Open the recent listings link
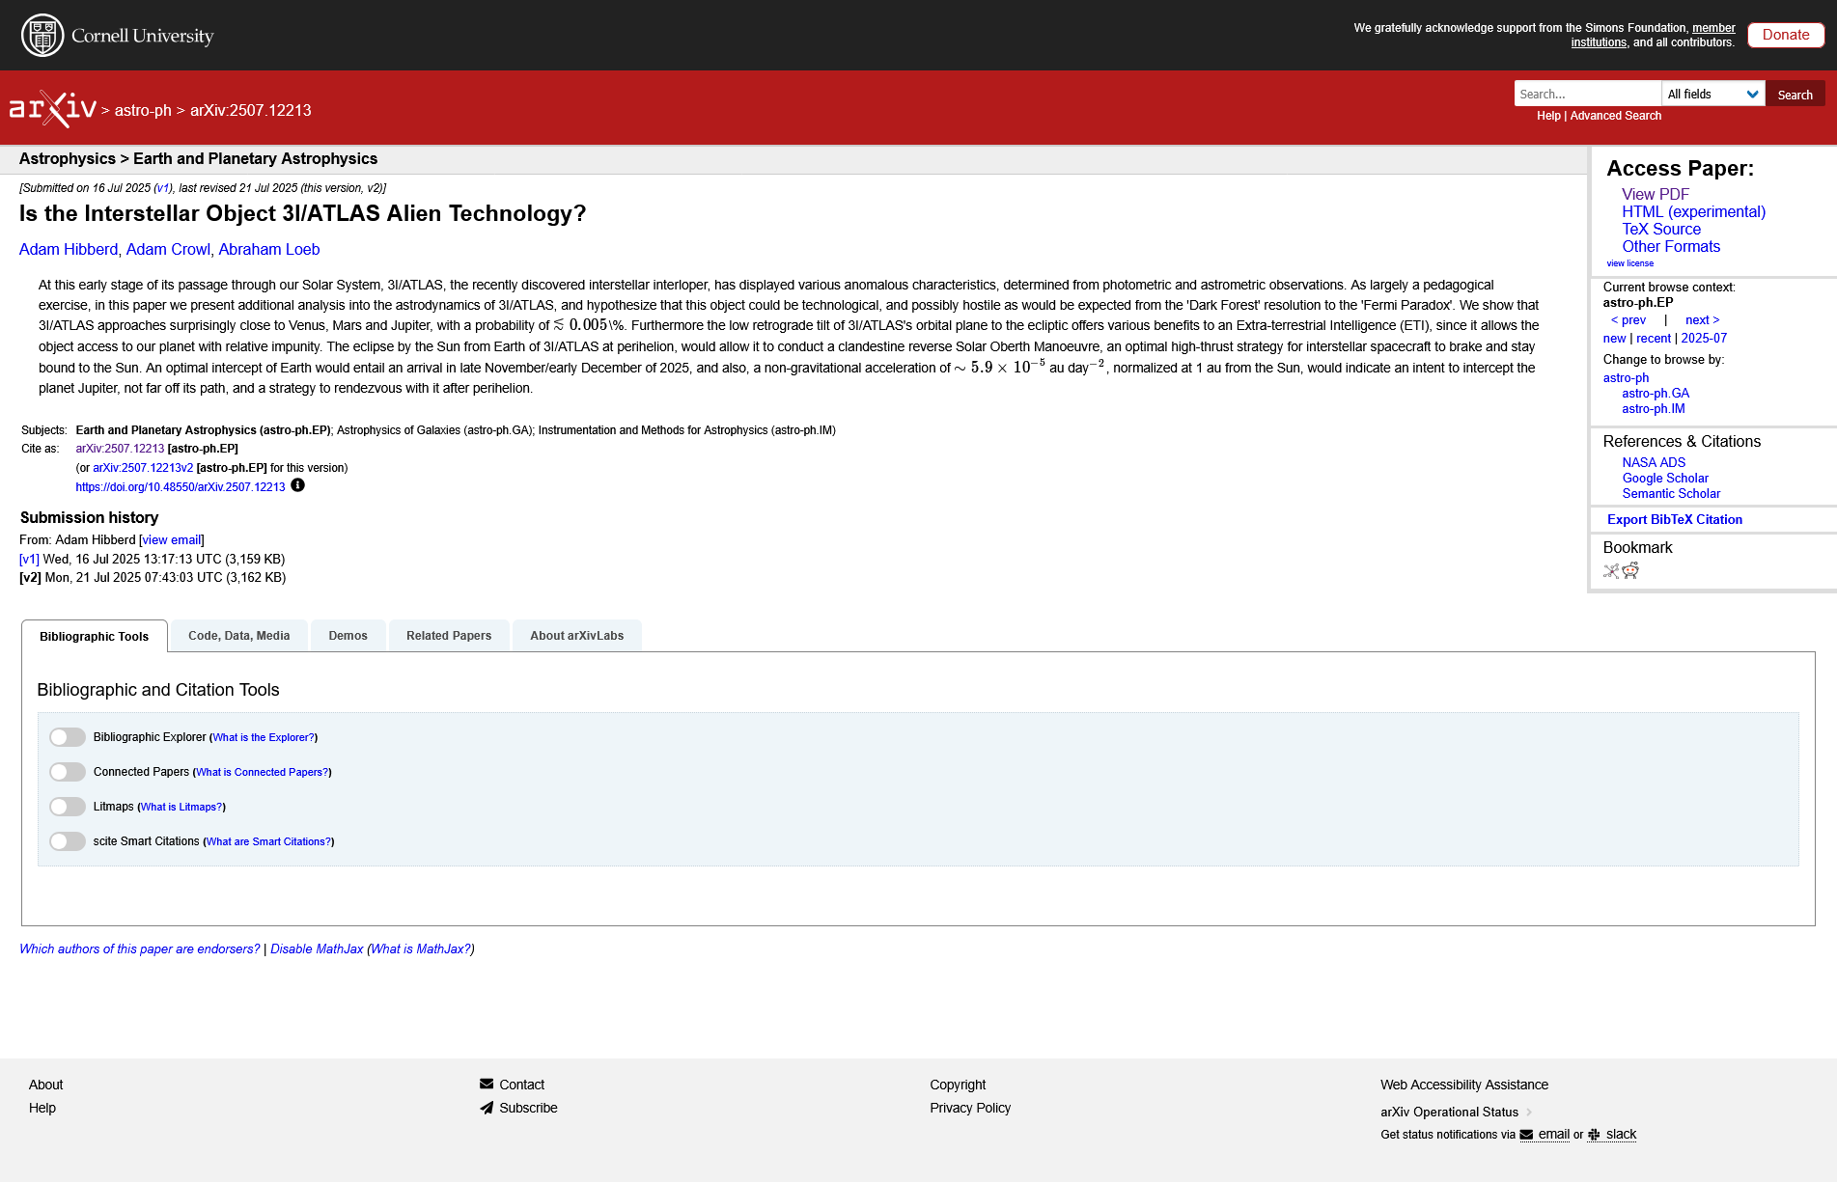The image size is (1837, 1182). pos(1654,338)
